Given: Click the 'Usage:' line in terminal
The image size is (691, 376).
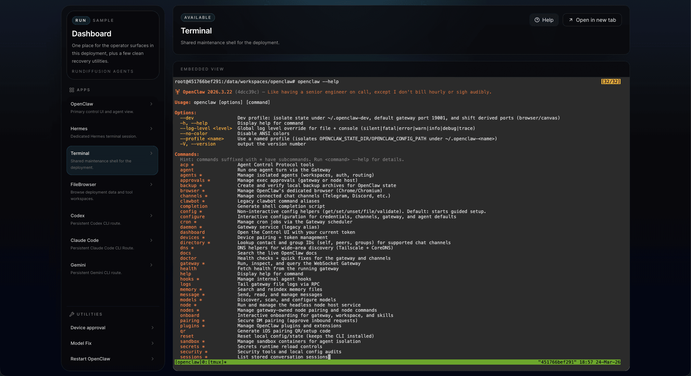Looking at the screenshot, I should click(x=222, y=102).
